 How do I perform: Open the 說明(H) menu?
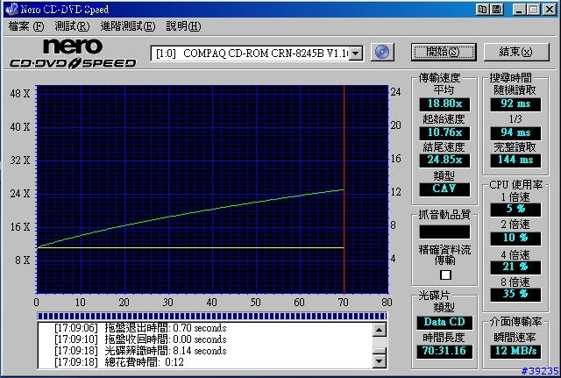pyautogui.click(x=183, y=26)
